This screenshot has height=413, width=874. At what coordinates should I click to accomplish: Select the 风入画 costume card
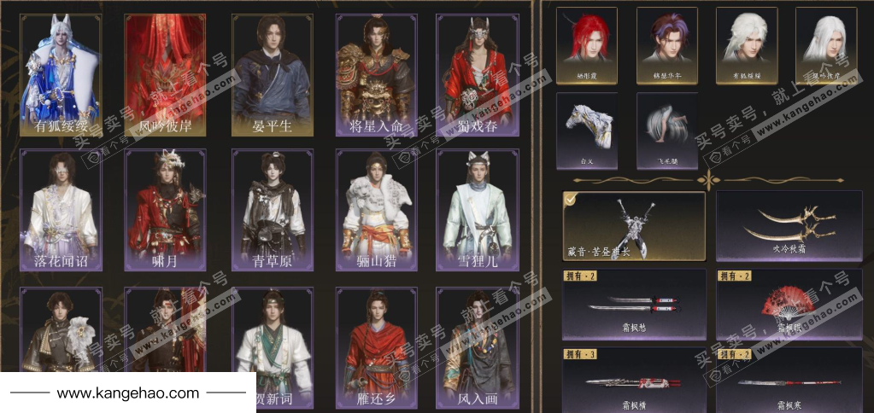click(477, 348)
